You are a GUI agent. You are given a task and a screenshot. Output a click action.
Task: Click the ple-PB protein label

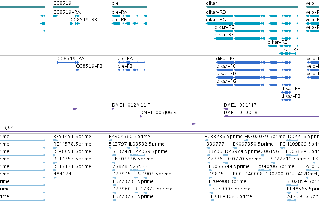coord(125,66)
